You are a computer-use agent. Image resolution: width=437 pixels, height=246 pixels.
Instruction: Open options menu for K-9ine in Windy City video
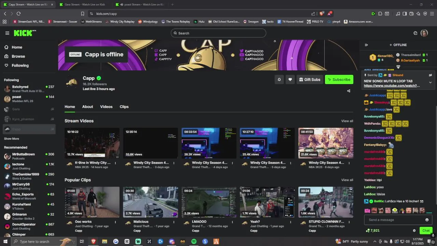click(115, 163)
